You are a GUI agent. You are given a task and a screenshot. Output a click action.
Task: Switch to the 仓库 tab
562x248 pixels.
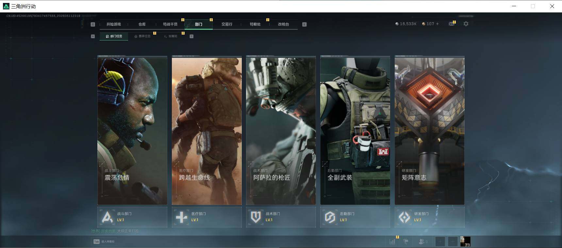click(x=142, y=24)
